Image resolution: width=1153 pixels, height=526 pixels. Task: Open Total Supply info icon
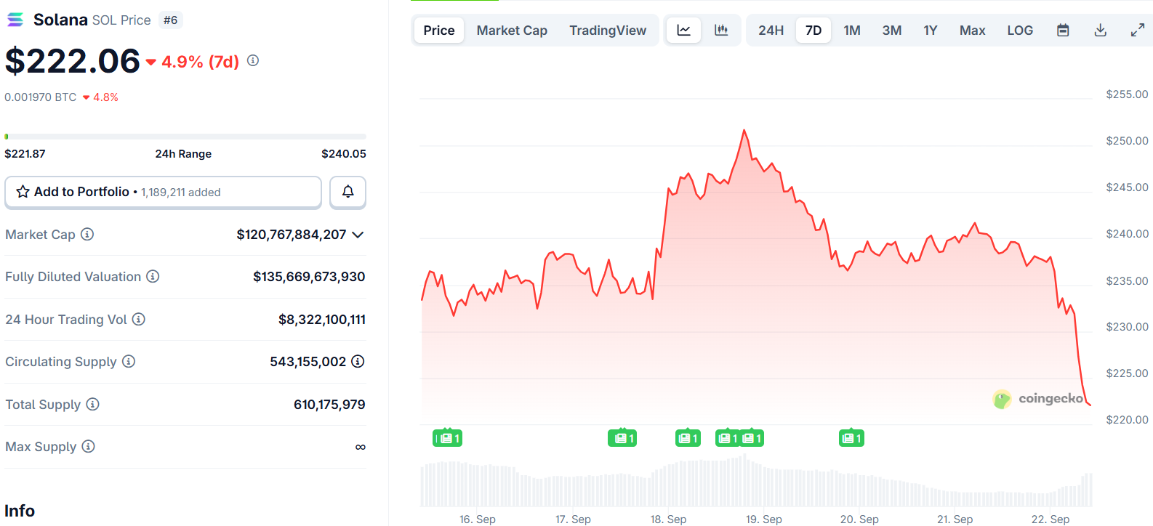(92, 404)
